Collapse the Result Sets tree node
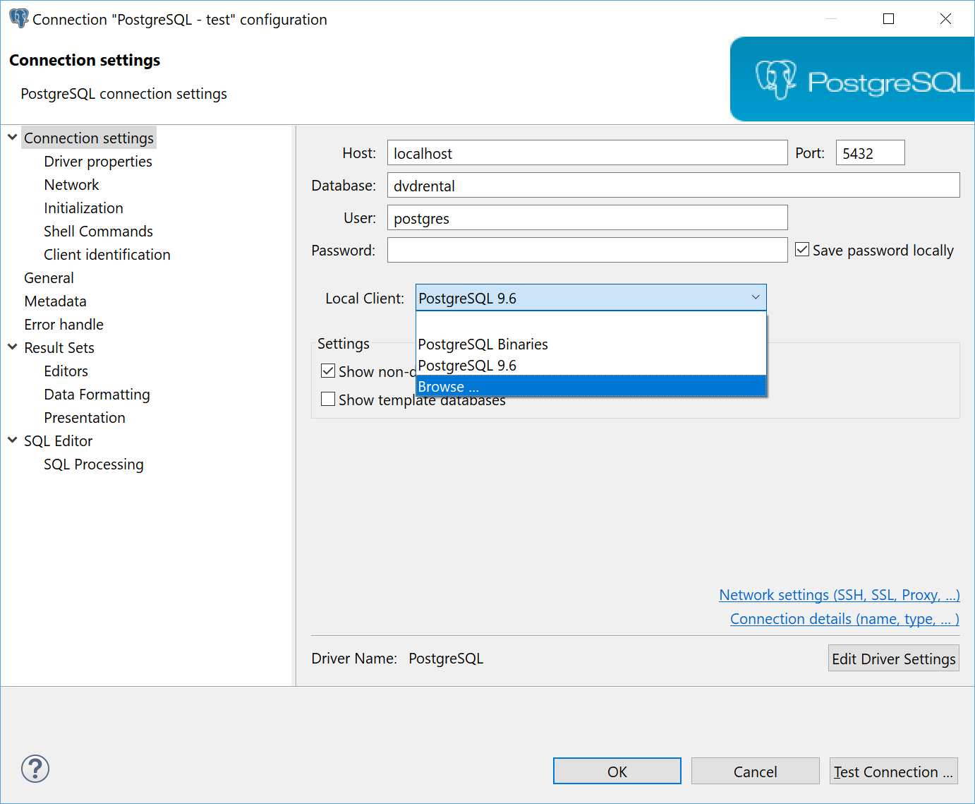The image size is (975, 804). coord(13,347)
